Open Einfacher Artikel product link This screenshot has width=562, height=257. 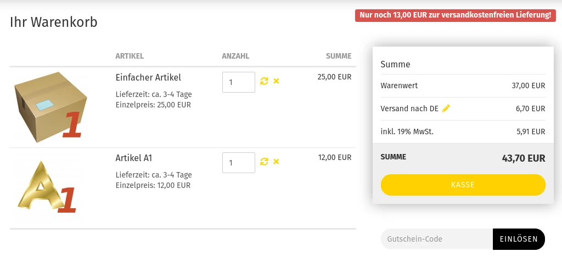(148, 77)
